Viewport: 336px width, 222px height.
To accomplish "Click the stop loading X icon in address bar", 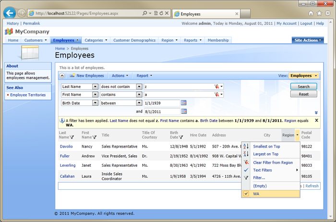I will 167,13.
